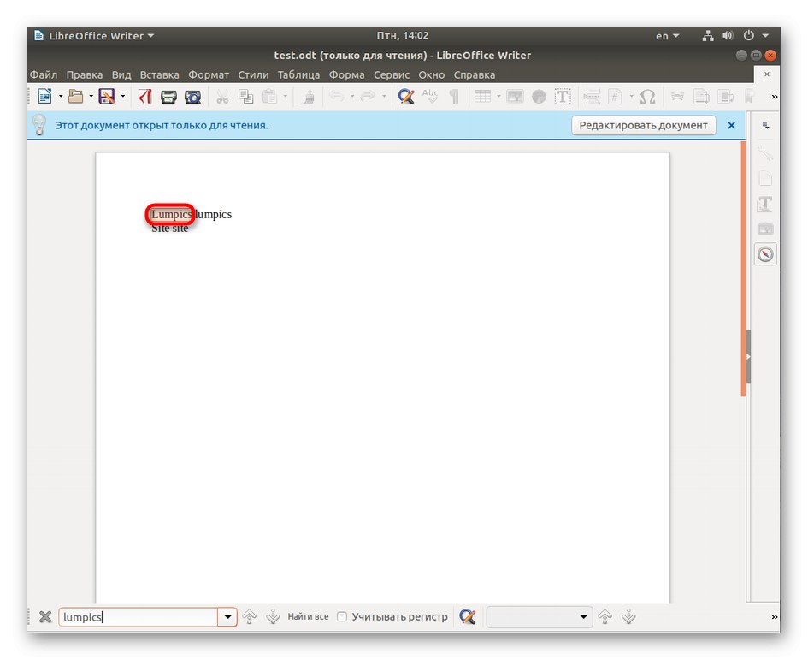808x660 pixels.
Task: Click the Insert Hyperlink icon
Action: point(677,97)
